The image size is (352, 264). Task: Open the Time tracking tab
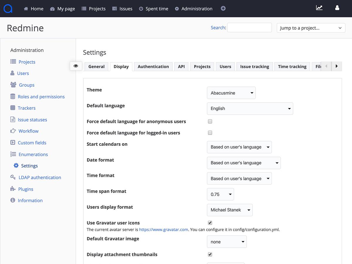click(x=292, y=67)
